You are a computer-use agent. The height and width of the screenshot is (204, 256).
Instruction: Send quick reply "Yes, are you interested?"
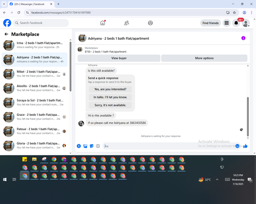[110, 89]
